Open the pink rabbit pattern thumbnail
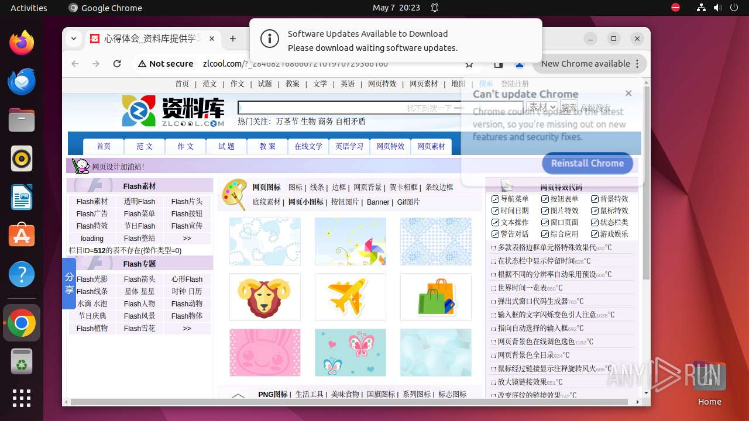Image resolution: width=749 pixels, height=421 pixels. pyautogui.click(x=264, y=353)
